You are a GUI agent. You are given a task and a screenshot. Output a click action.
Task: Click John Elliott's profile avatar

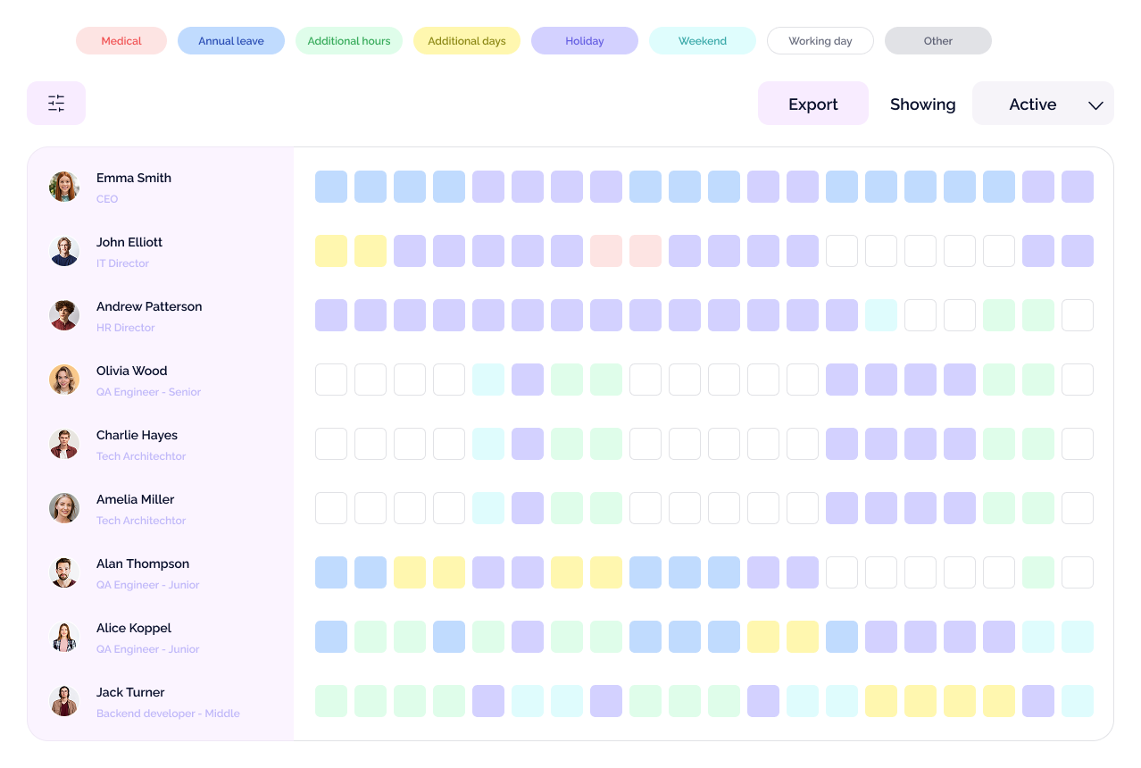coord(64,251)
